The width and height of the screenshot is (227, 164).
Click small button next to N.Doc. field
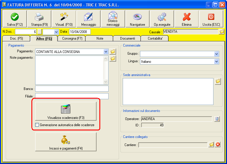coord(39,32)
